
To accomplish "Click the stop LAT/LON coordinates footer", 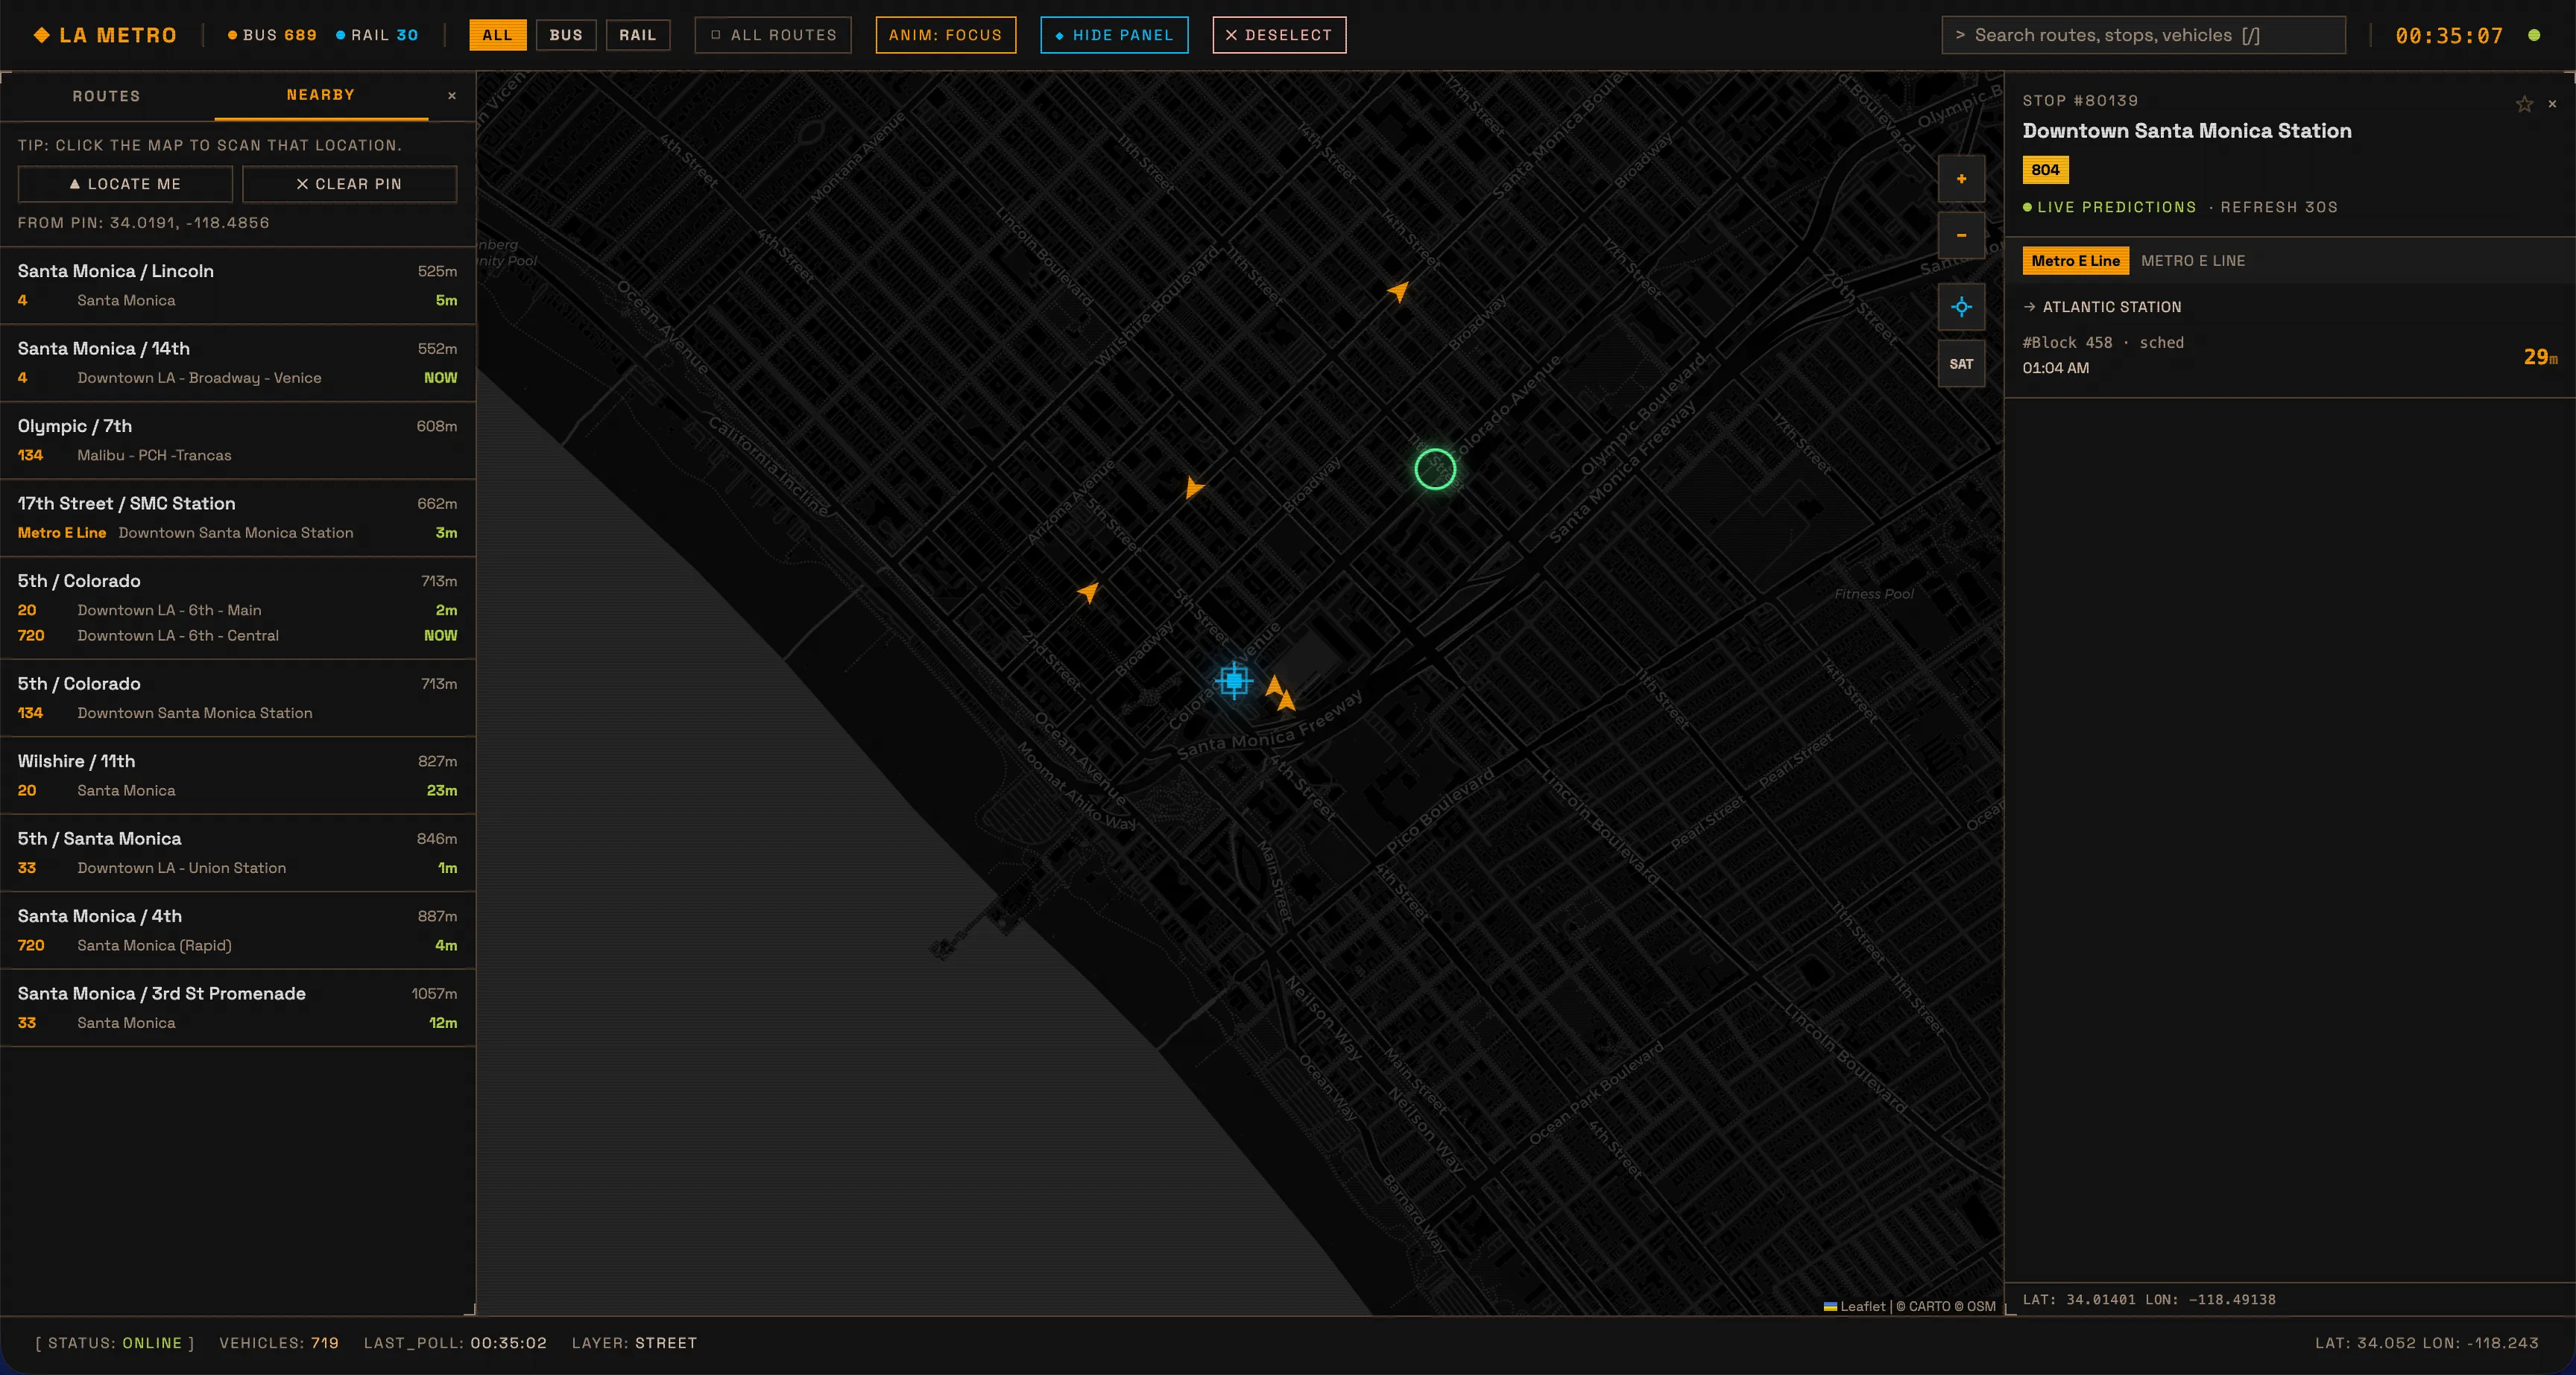I will (x=2149, y=1299).
